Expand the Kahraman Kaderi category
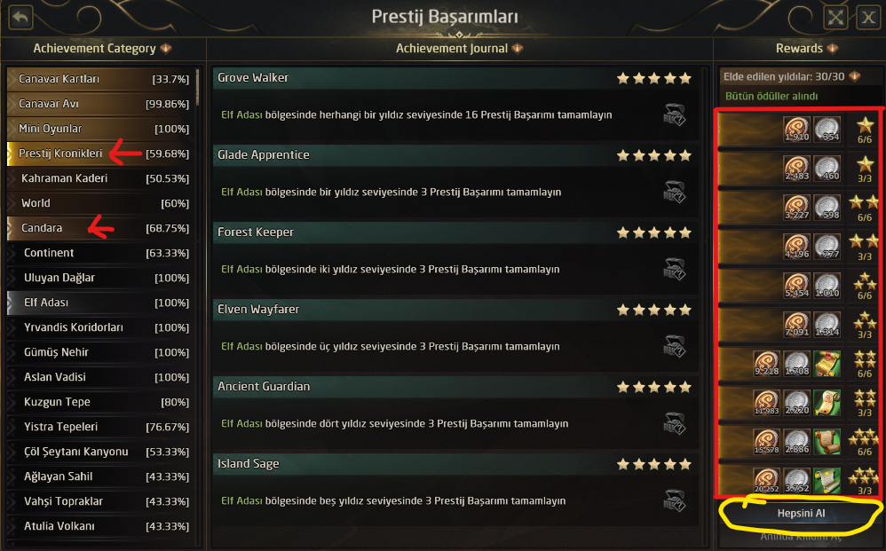 [12, 178]
